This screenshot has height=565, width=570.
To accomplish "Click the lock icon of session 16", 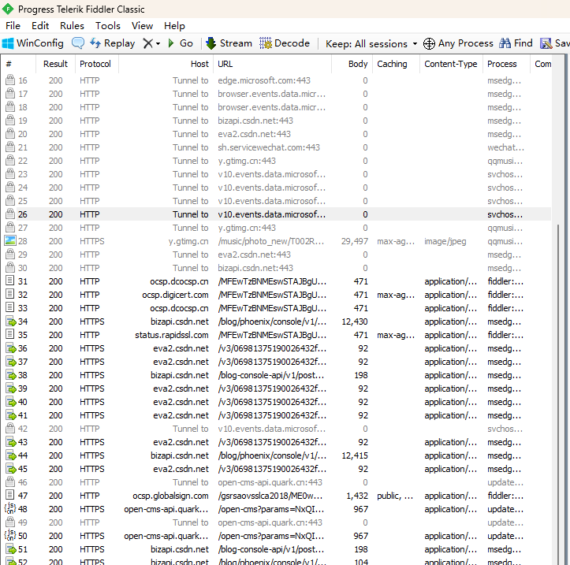I will pos(10,80).
